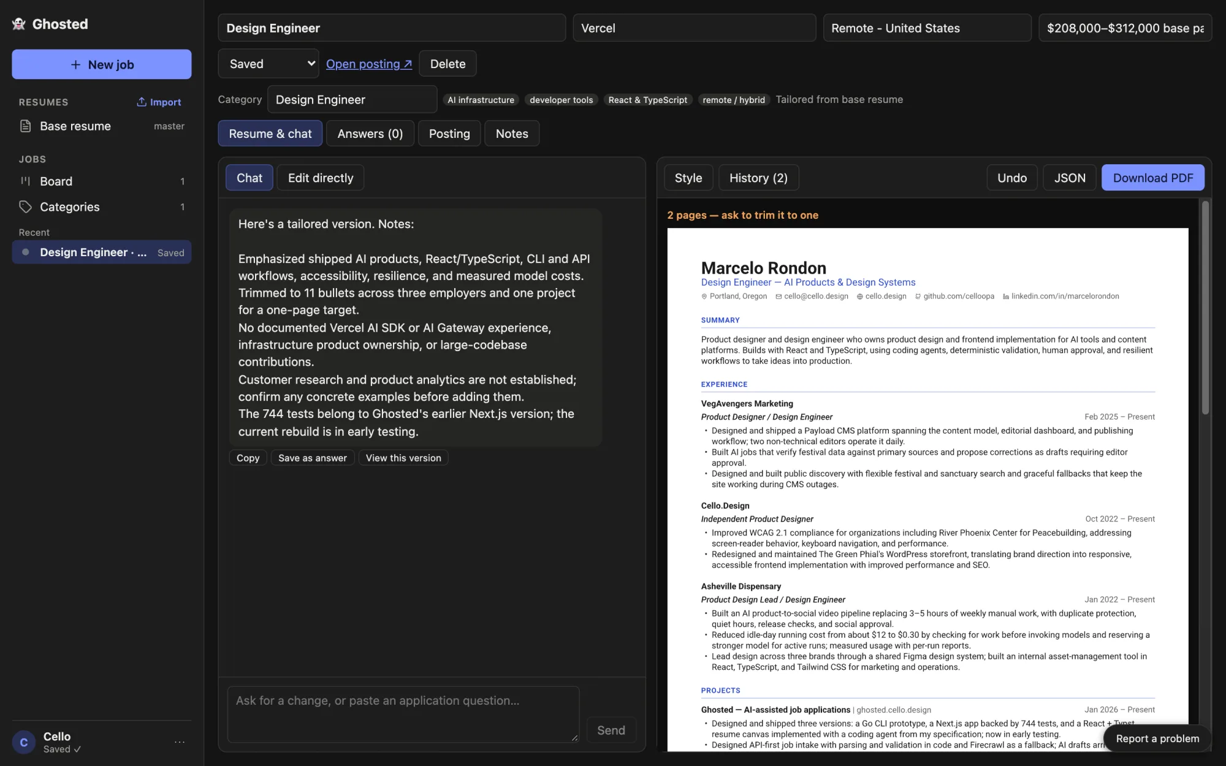Click the company field Vercel

point(695,28)
